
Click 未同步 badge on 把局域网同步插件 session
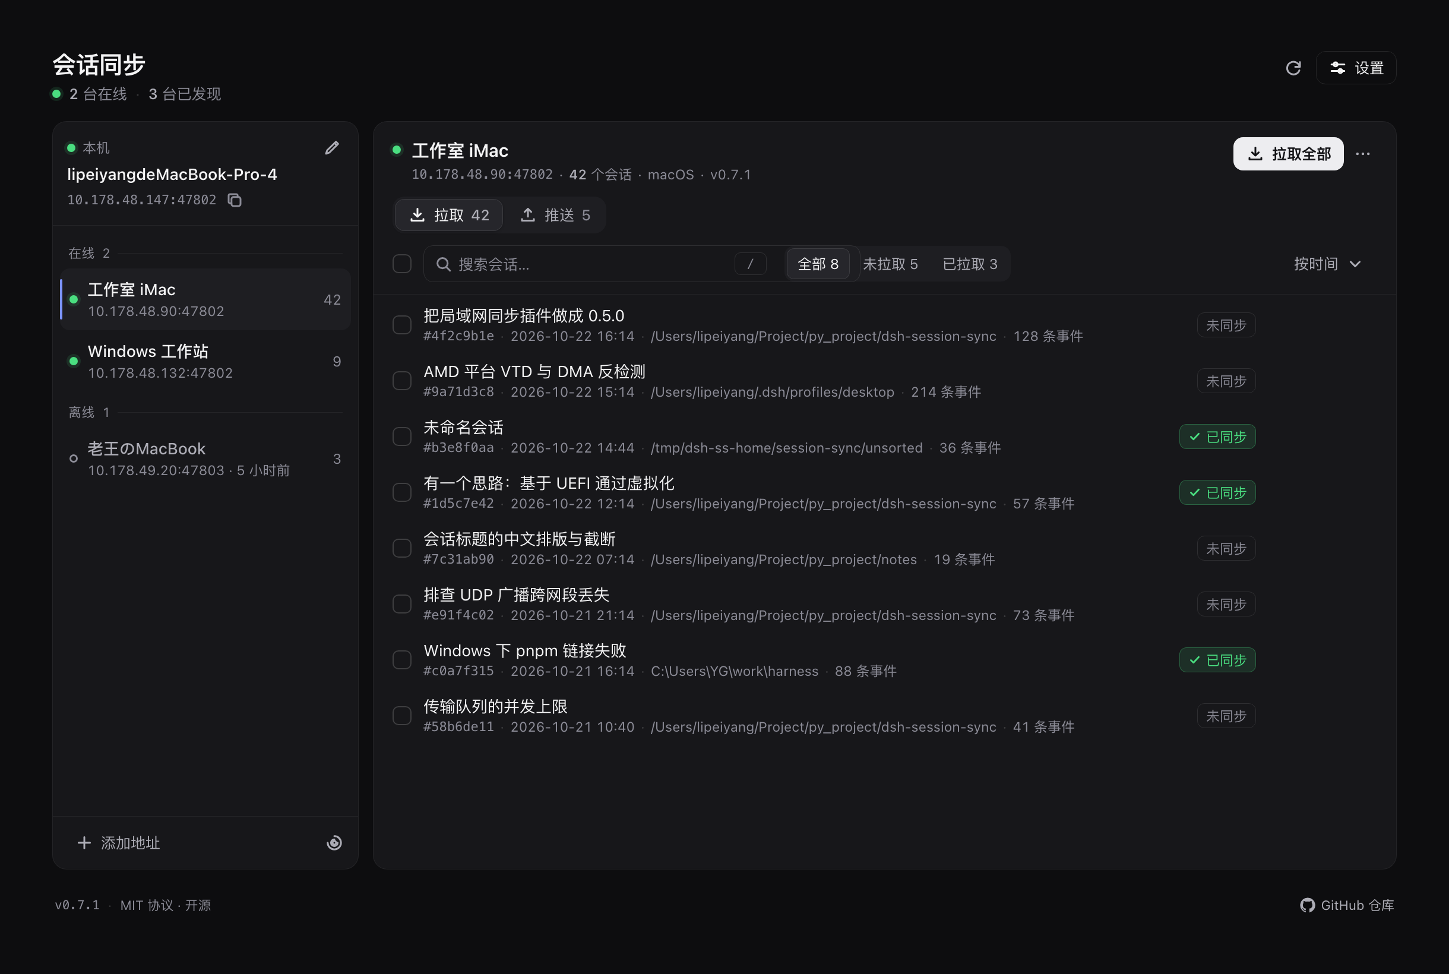(x=1226, y=325)
